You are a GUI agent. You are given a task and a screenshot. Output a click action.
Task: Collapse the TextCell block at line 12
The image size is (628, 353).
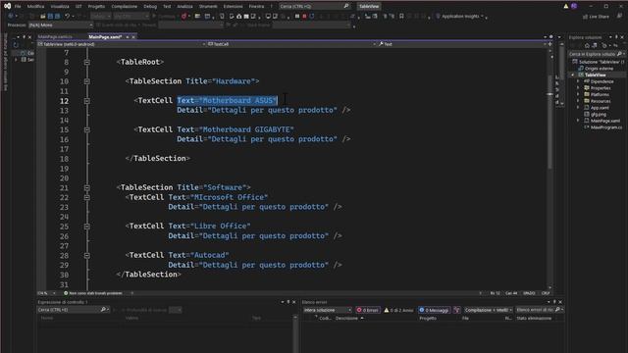[87, 101]
